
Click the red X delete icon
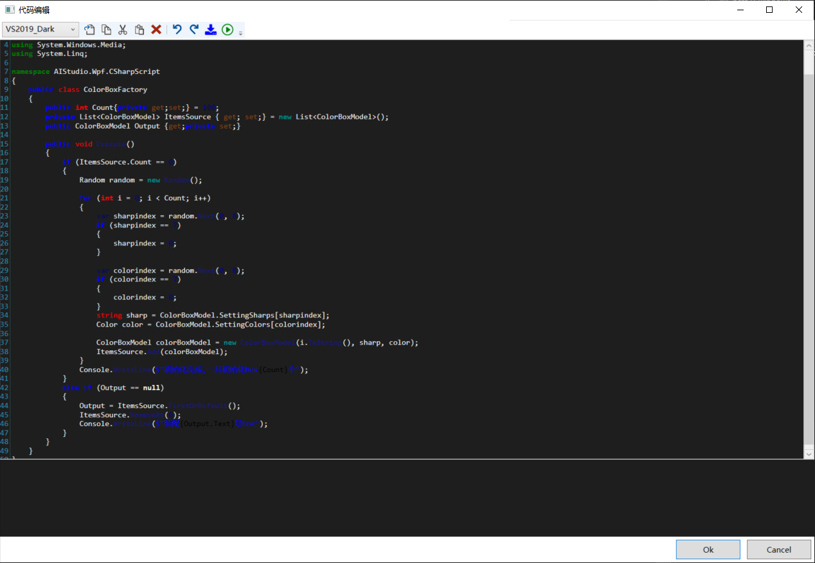(156, 30)
